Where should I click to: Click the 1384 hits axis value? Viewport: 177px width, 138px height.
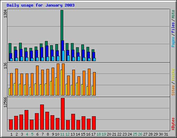(x=5, y=14)
